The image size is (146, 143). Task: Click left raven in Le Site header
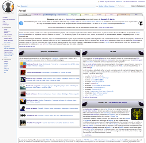(x=85, y=53)
